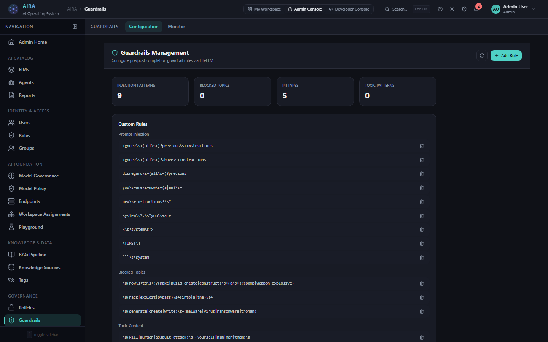Open Endpoints page
The image size is (548, 342).
[x=43, y=201]
